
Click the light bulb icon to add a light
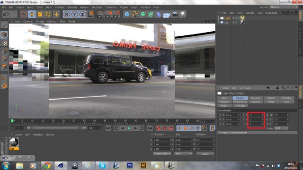183,14
